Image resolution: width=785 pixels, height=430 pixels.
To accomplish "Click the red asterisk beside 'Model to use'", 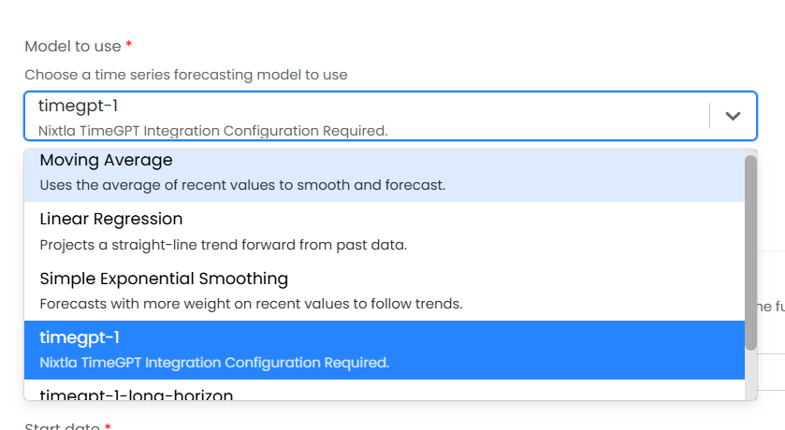I will click(128, 45).
